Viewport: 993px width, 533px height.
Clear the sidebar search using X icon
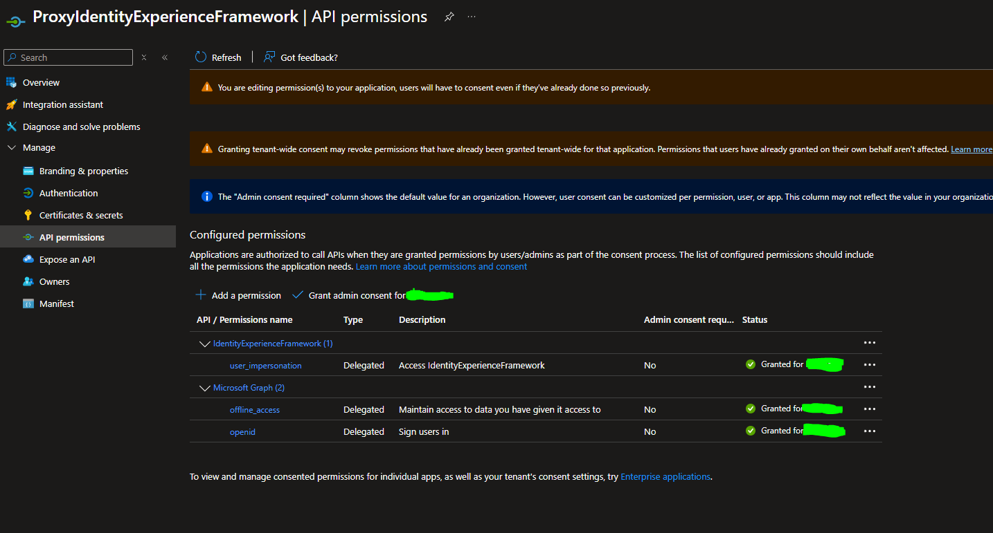(144, 57)
